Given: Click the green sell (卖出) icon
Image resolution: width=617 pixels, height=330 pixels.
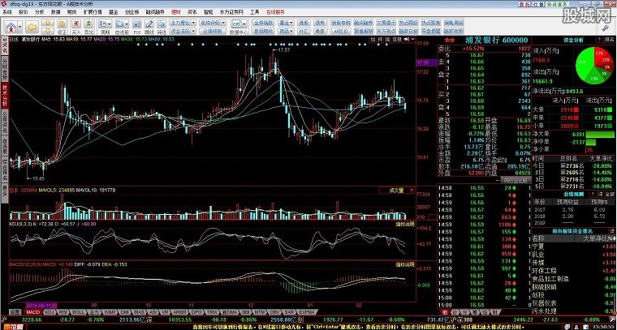Looking at the screenshot, I should click(x=88, y=24).
